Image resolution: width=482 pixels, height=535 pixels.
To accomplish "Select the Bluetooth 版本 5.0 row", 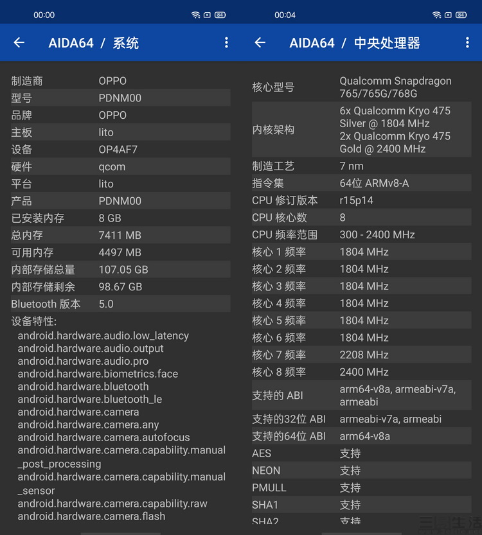I will click(x=121, y=304).
